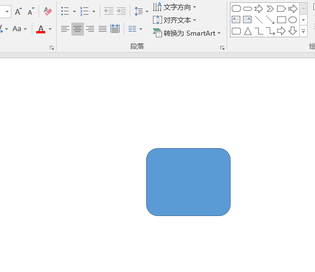Select the chevron shape in the shapes gallery
315x272 pixels.
point(270,9)
